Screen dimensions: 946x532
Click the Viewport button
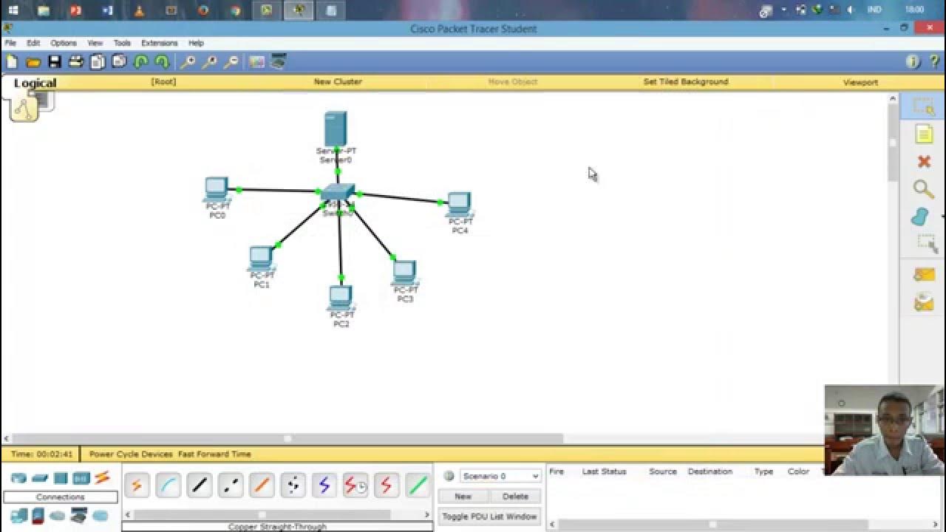(x=860, y=82)
